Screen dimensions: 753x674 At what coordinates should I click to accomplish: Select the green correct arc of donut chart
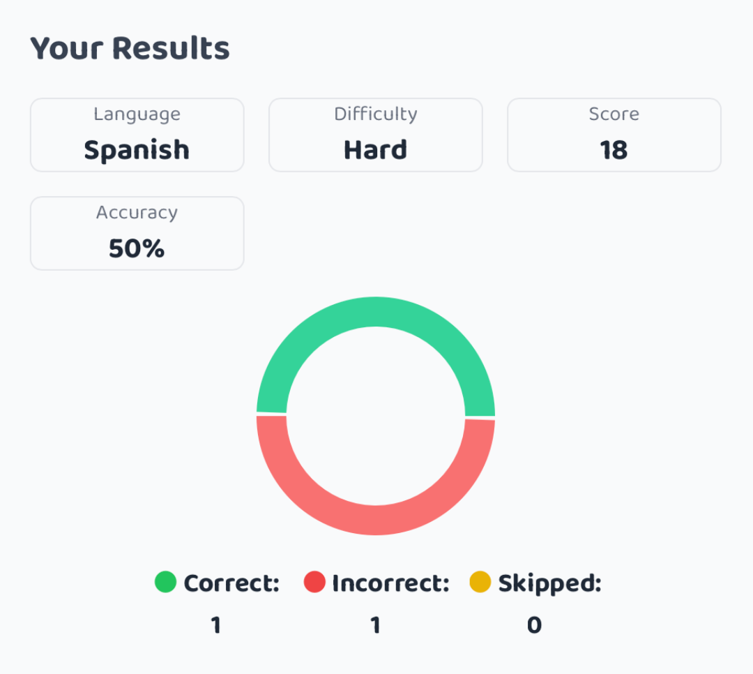click(x=376, y=311)
